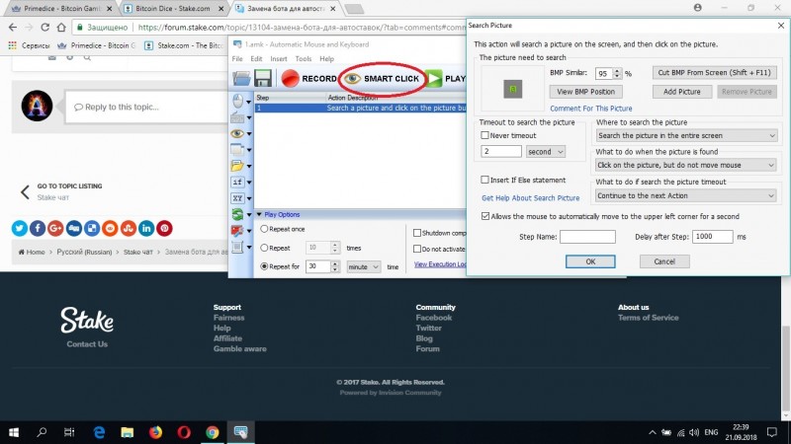Toggle Do not activate checkbox
Image resolution: width=791 pixels, height=444 pixels.
417,249
